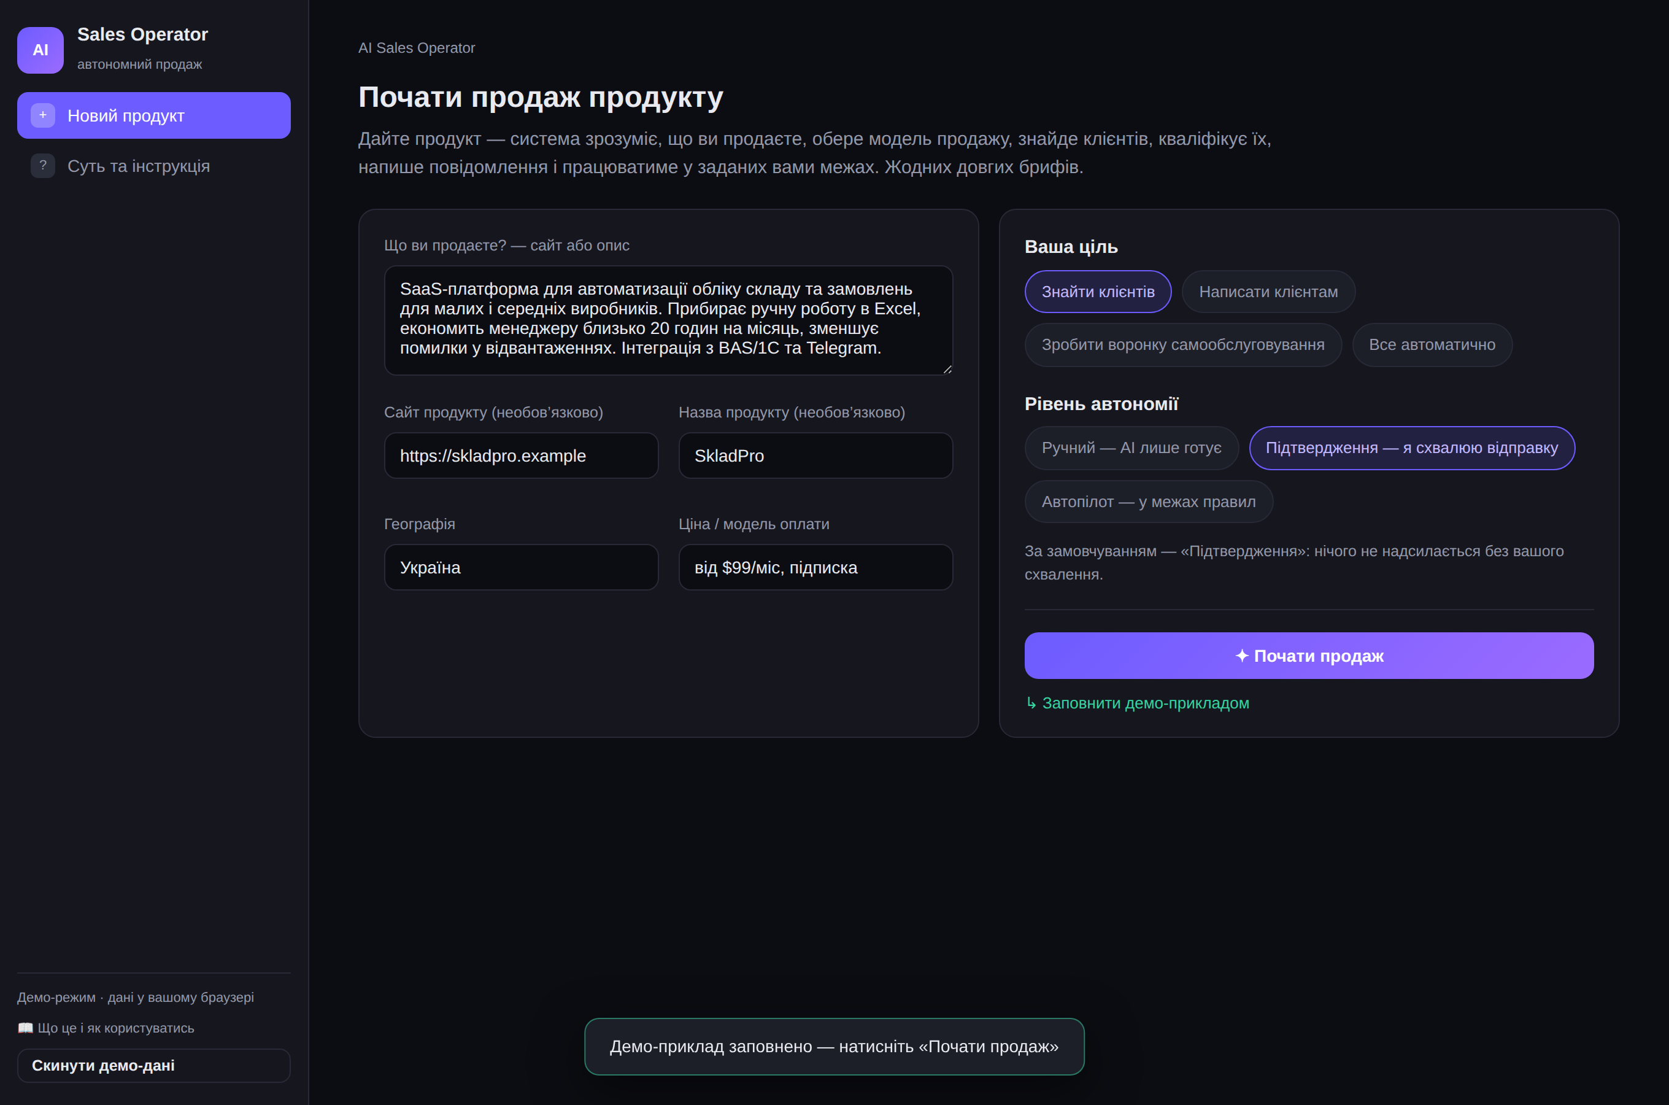Select the Знайти клієнтів goal chip
Viewport: 1669px width, 1105px height.
tap(1098, 292)
